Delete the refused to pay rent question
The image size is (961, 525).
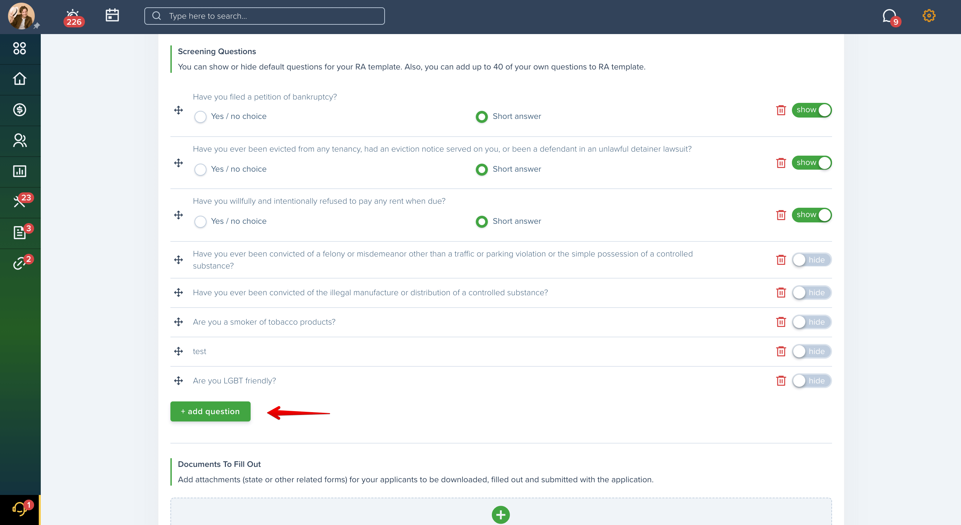(781, 215)
